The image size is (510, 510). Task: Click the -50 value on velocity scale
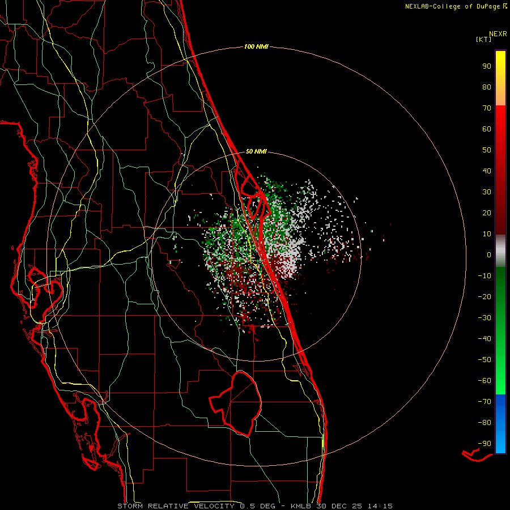(484, 359)
